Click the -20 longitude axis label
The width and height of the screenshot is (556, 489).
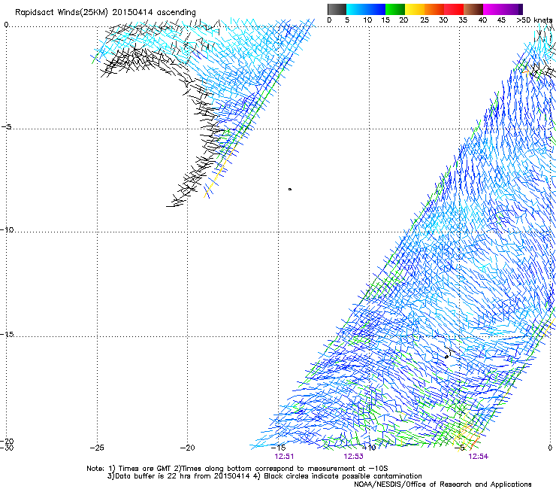tap(187, 448)
